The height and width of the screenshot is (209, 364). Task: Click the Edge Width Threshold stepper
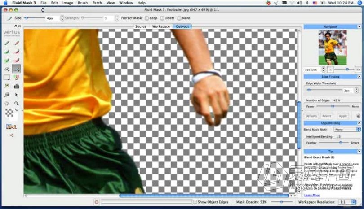tap(356, 90)
